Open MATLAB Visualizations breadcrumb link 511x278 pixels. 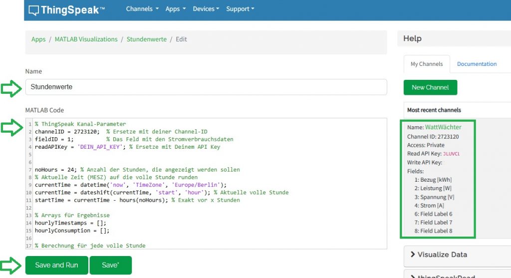click(86, 39)
